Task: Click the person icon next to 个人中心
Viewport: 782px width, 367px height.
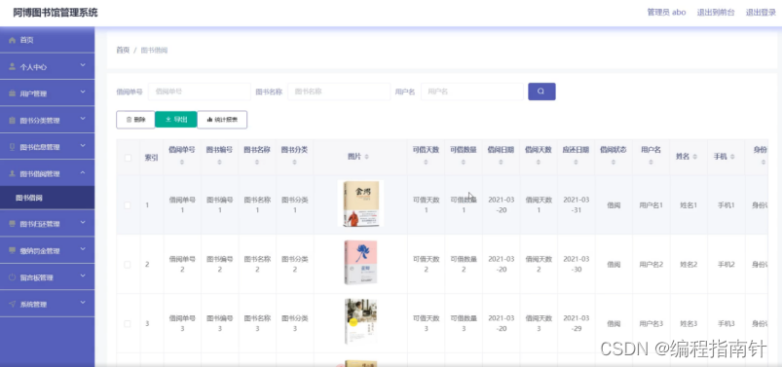Action: point(13,66)
